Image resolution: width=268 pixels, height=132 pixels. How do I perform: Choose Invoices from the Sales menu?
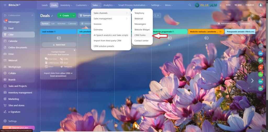point(98,24)
